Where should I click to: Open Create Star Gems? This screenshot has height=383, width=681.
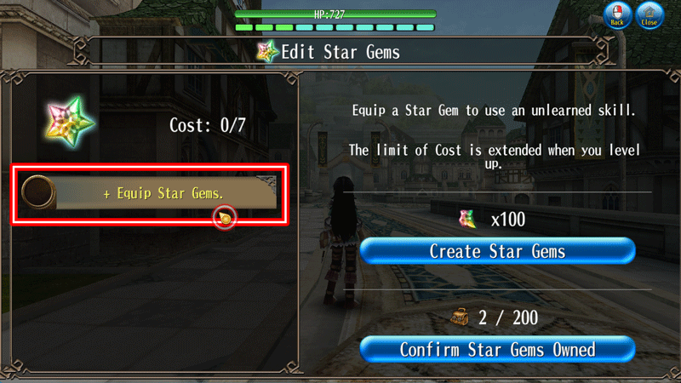tap(498, 251)
